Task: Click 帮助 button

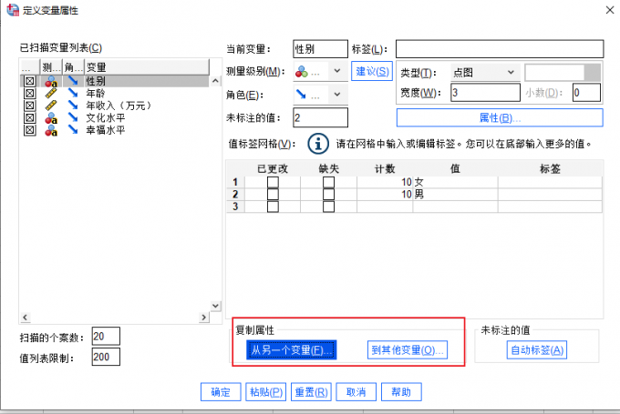Action: coord(401,392)
